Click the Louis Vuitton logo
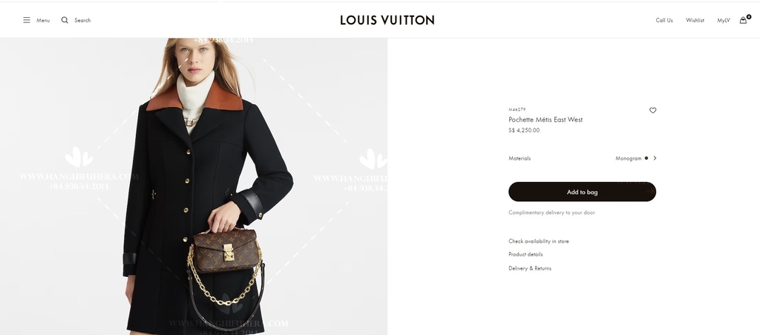This screenshot has width=760, height=335. tap(387, 20)
